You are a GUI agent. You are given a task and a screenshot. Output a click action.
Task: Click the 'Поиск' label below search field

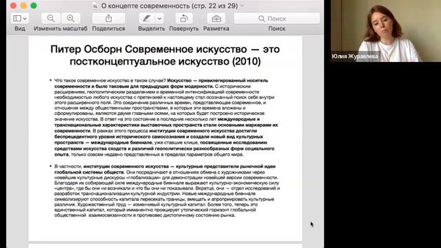coord(277,28)
